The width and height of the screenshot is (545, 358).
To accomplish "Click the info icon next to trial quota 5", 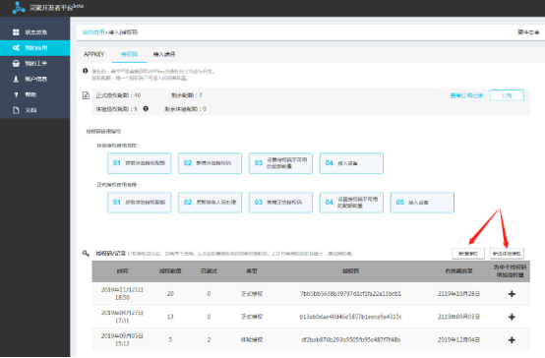I will click(x=146, y=109).
